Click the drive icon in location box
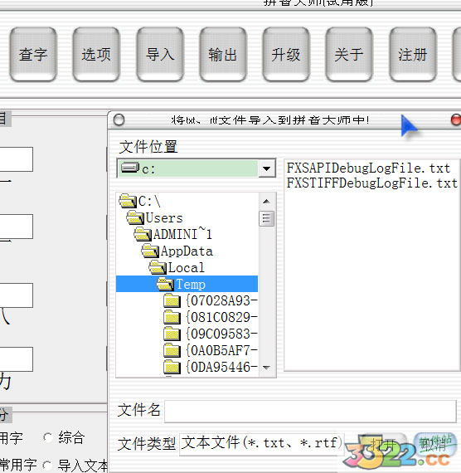This screenshot has height=473, width=461. tap(130, 168)
